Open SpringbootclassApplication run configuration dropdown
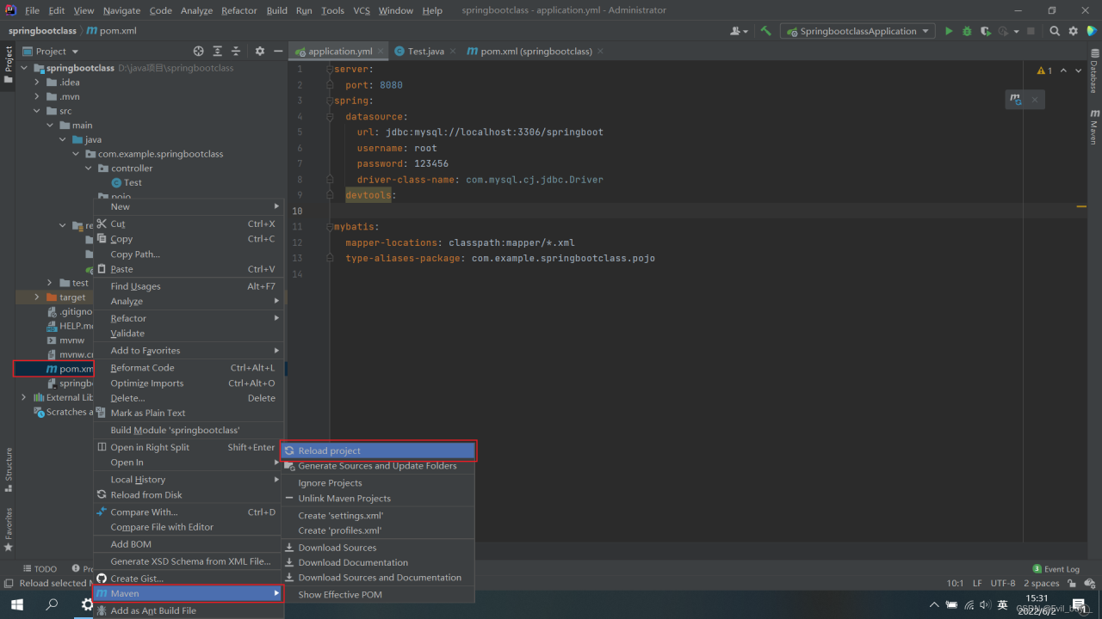 click(x=857, y=31)
